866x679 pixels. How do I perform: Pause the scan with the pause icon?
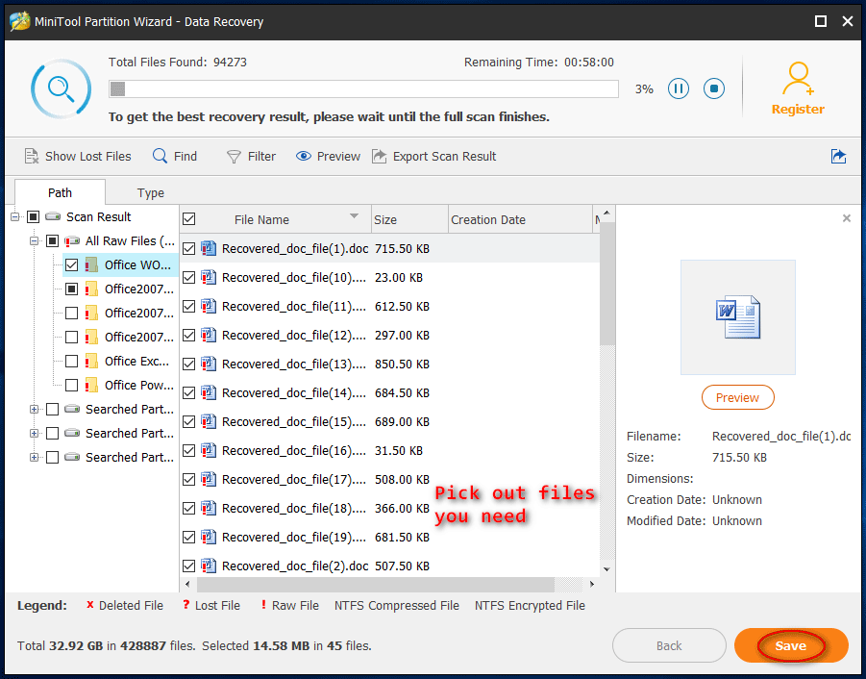pyautogui.click(x=679, y=88)
